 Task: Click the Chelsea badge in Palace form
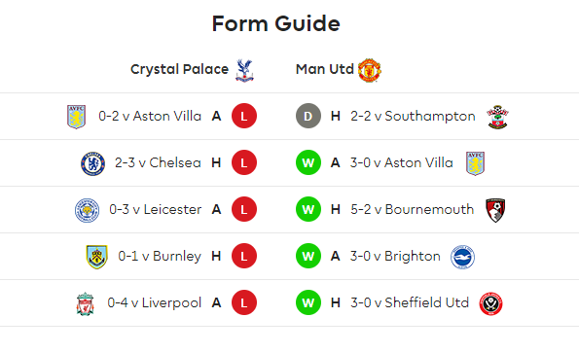[92, 163]
